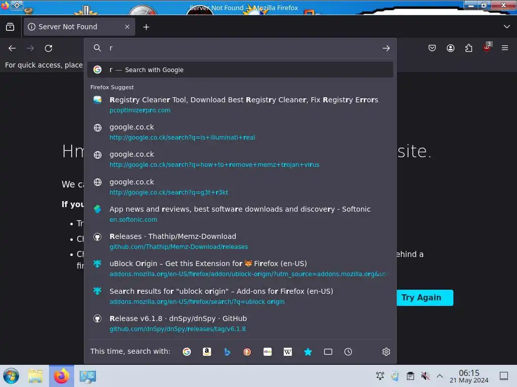Open the Firefox account icon

(450, 48)
